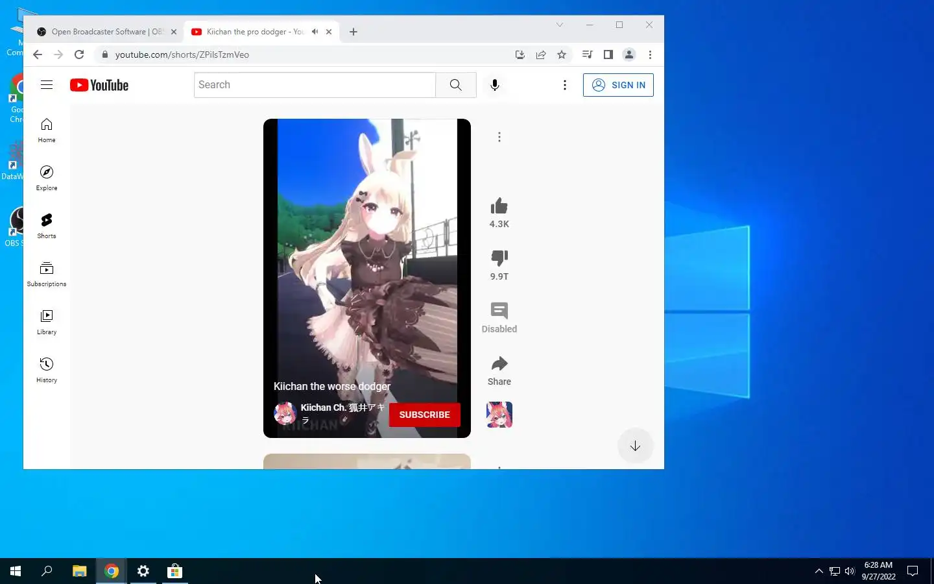Dislike the short with thumbs down
Viewport: 934px width, 584px height.
pos(499,258)
